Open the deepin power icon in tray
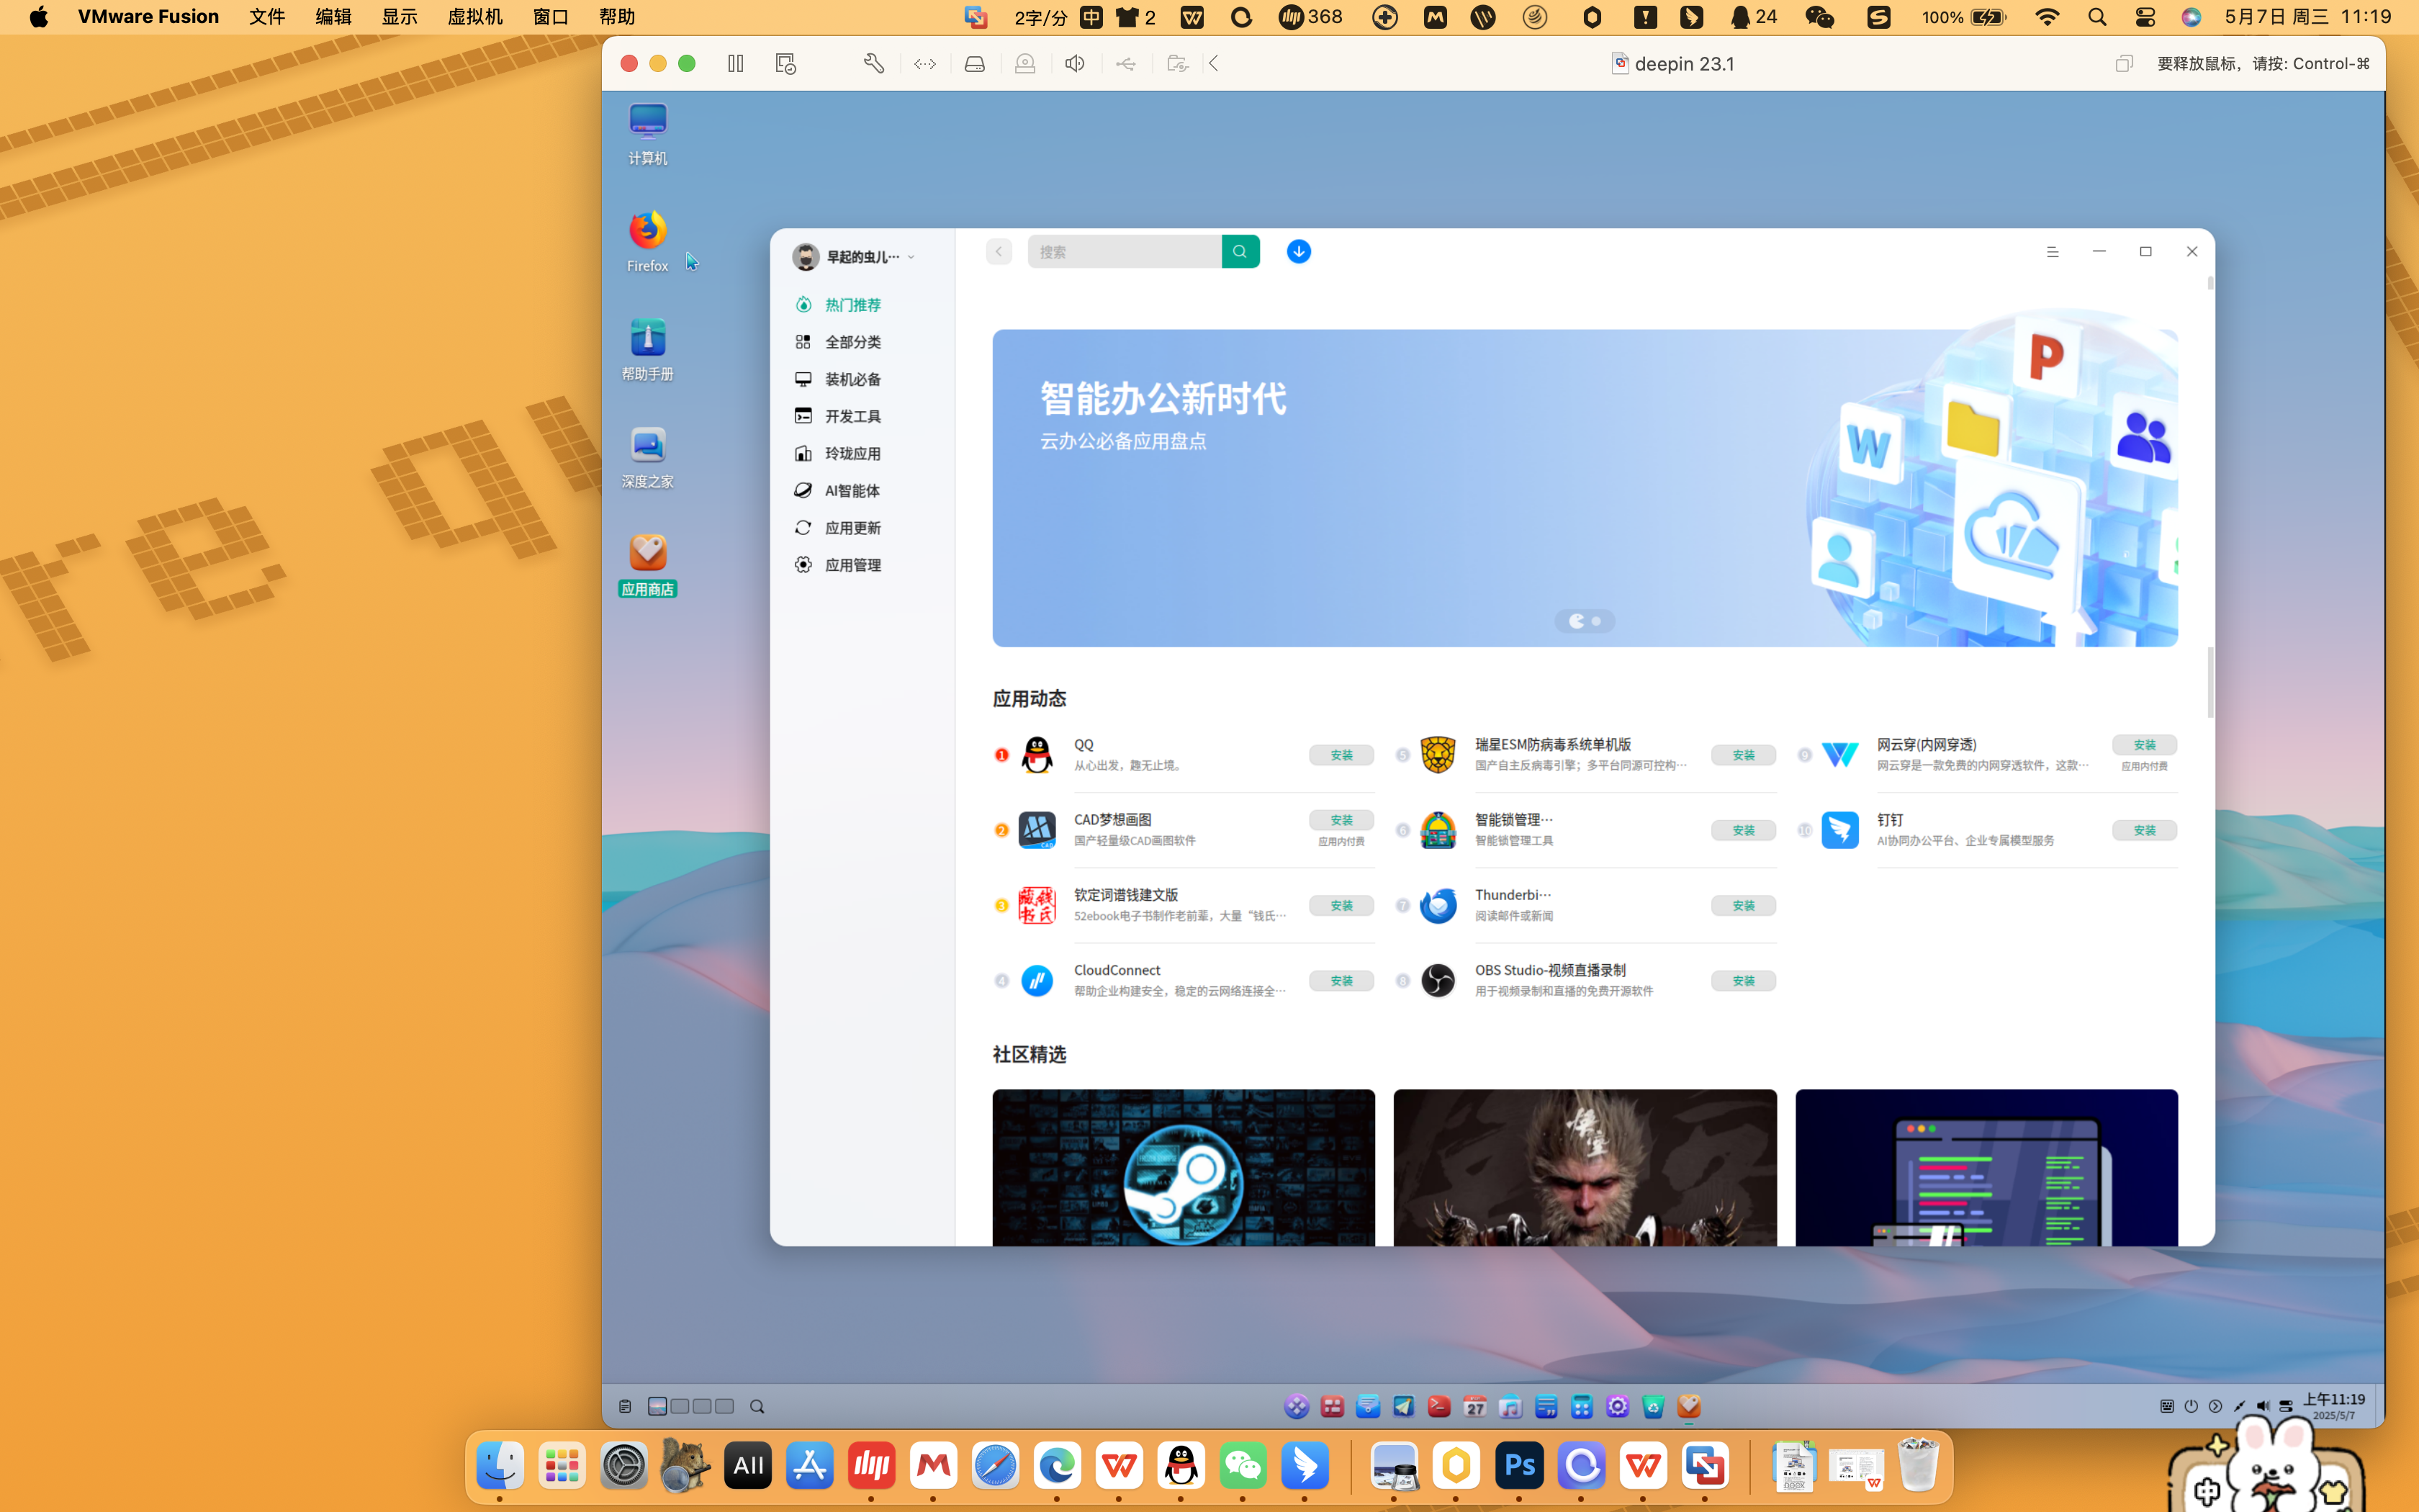 point(2191,1406)
